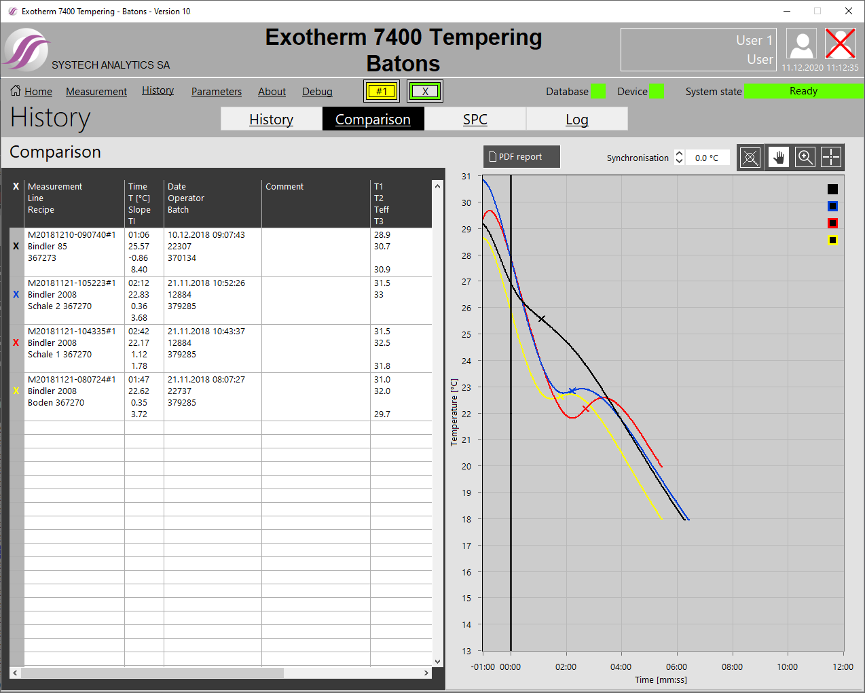Click the operator number 22737
This screenshot has width=865, height=693.
[x=180, y=391]
